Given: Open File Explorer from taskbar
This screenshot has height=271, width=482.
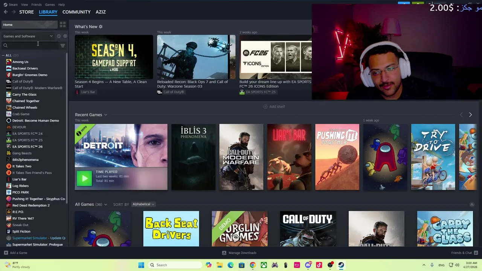Looking at the screenshot, I should [x=220, y=265].
